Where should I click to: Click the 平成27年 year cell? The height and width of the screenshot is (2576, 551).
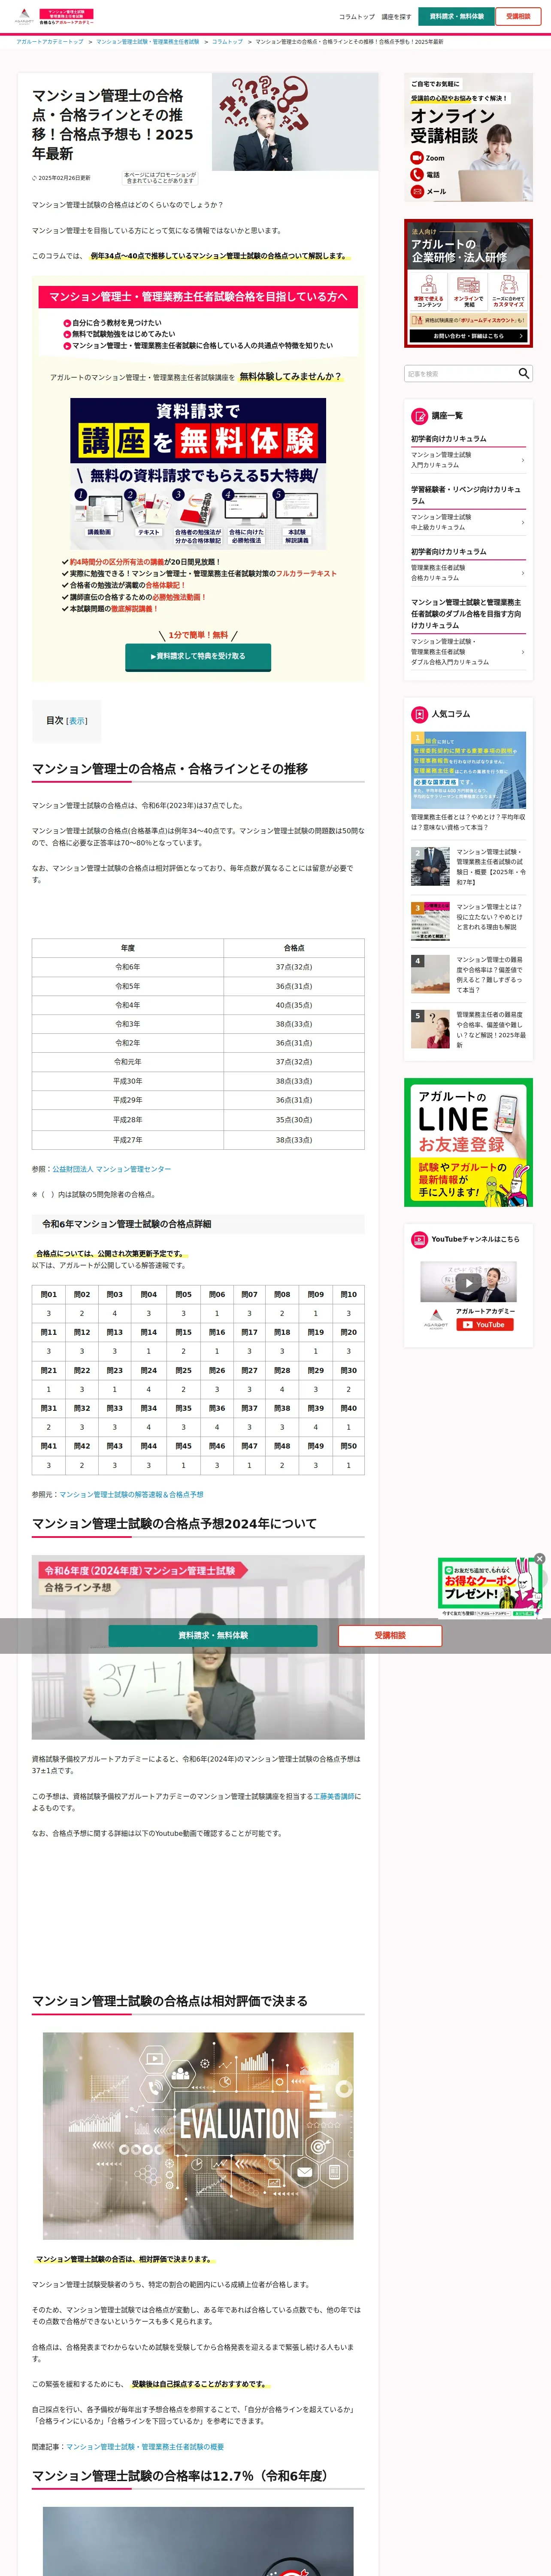pos(128,1140)
